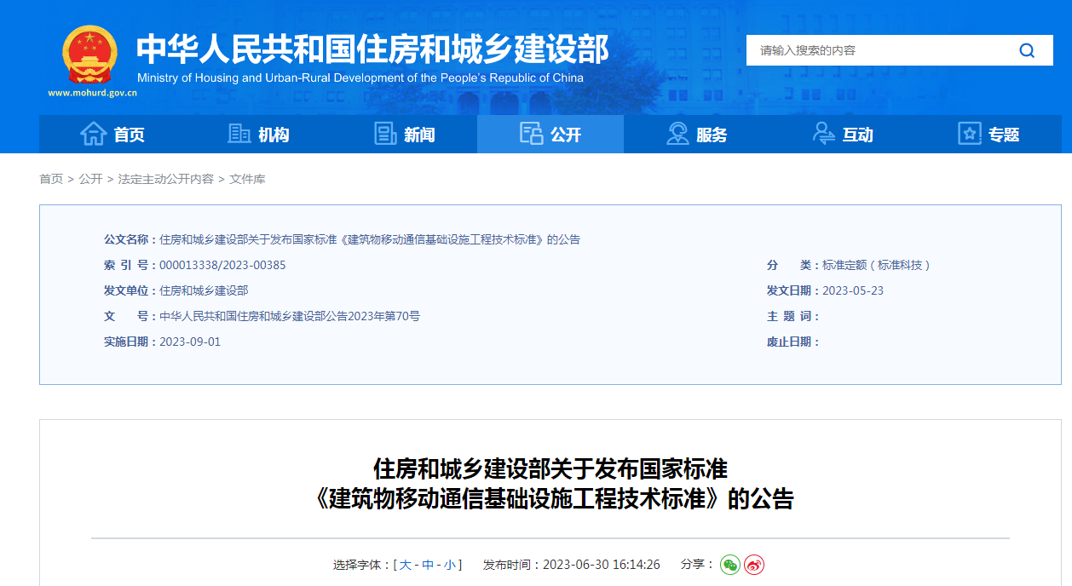Click the 文号 value 公告2023年第70号
This screenshot has width=1072, height=586.
coord(290,316)
